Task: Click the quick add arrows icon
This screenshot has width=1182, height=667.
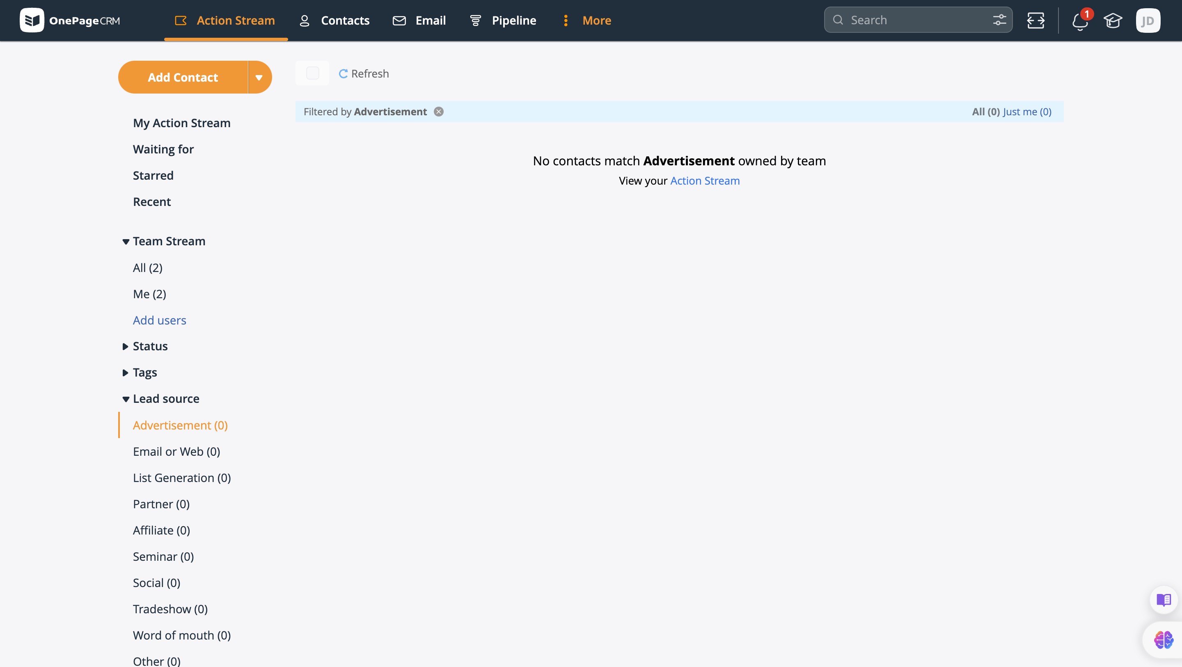Action: 1035,21
